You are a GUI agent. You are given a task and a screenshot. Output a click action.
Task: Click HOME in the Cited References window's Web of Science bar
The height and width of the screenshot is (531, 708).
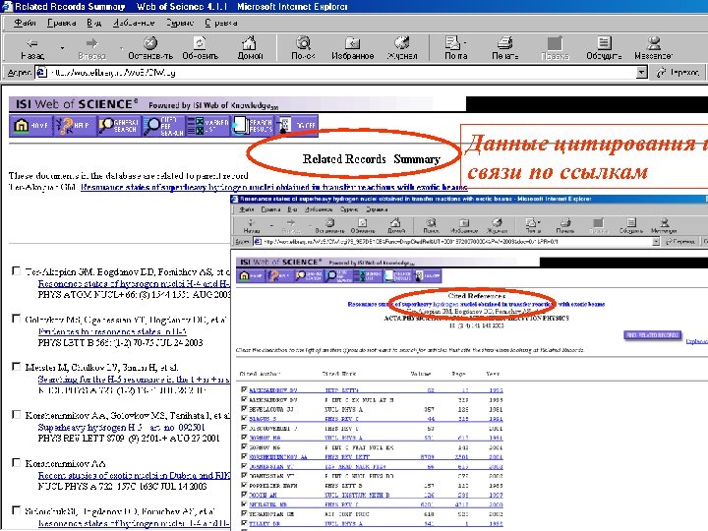pyautogui.click(x=250, y=276)
